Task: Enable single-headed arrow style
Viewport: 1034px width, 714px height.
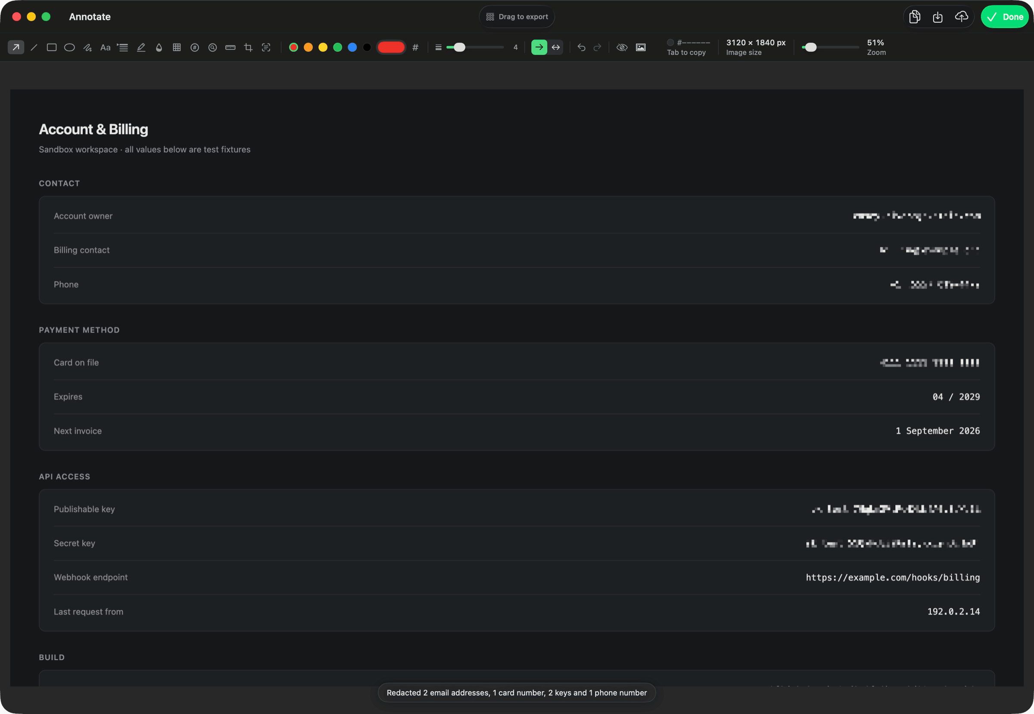Action: (x=539, y=47)
